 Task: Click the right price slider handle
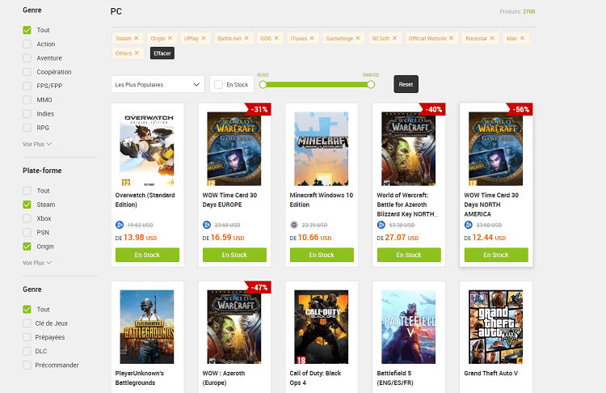[371, 84]
